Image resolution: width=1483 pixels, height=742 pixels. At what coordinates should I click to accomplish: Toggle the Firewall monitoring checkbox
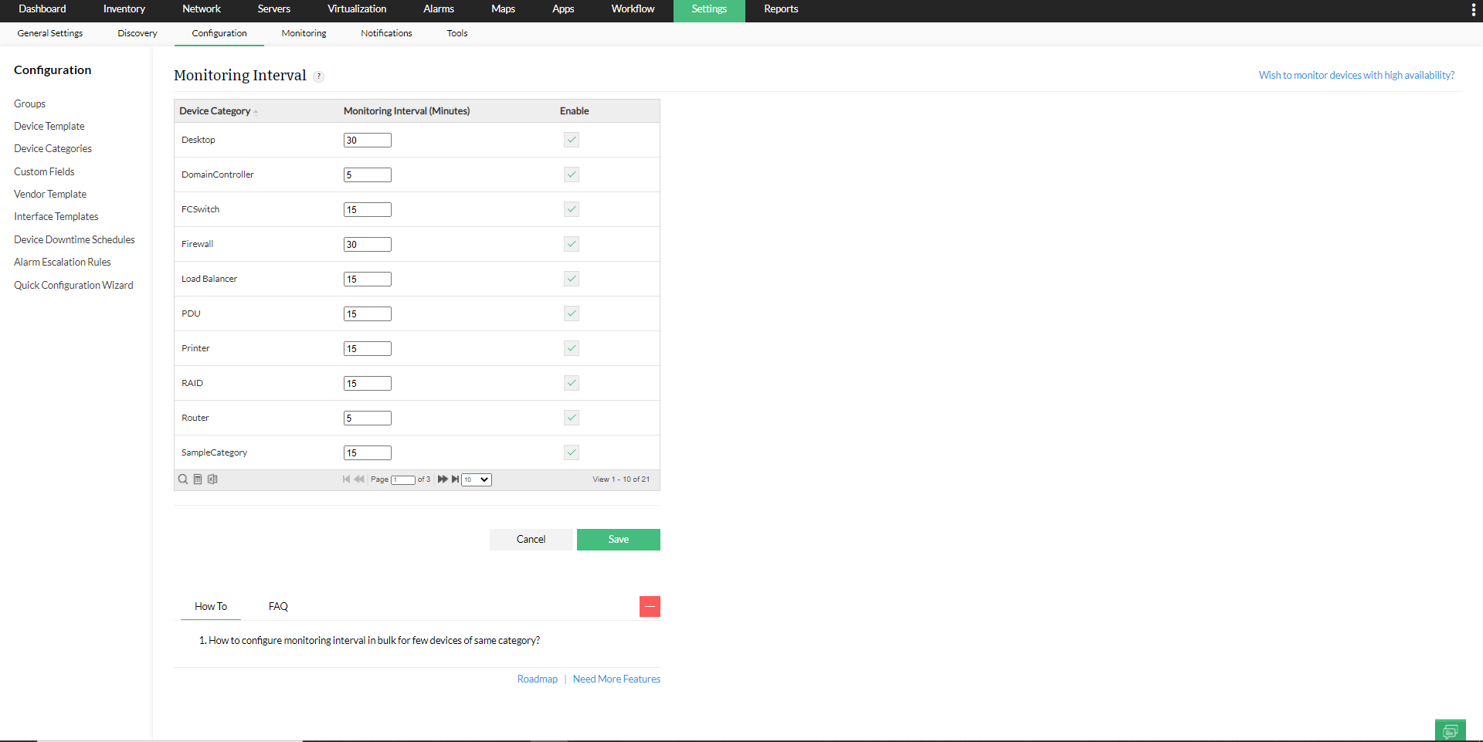tap(571, 244)
